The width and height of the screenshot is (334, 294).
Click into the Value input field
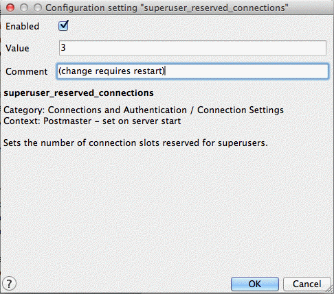192,48
